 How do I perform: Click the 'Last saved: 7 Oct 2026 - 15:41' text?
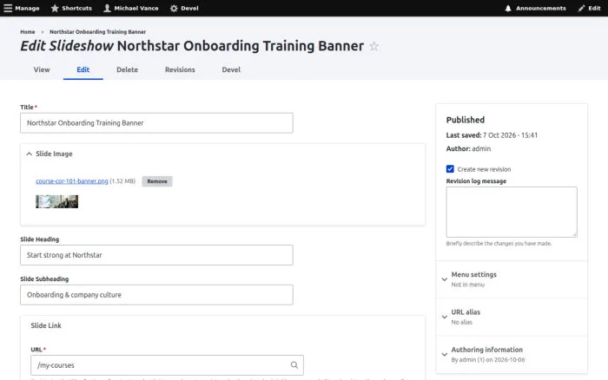[492, 135]
